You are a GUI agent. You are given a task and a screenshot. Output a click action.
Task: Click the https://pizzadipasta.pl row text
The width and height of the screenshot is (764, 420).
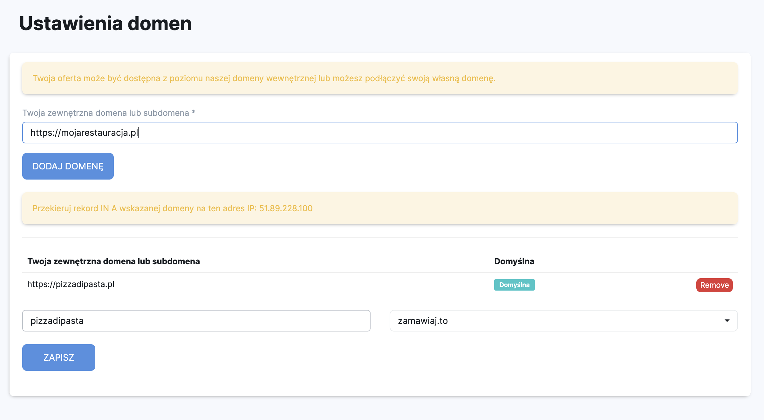click(71, 284)
